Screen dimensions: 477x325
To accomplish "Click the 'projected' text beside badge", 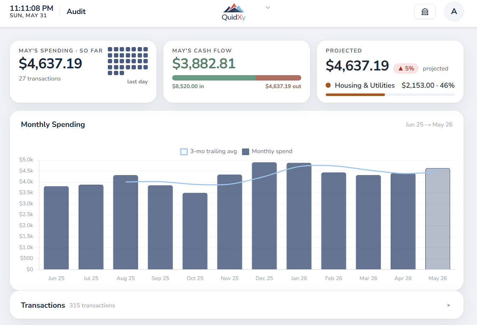I will click(435, 69).
